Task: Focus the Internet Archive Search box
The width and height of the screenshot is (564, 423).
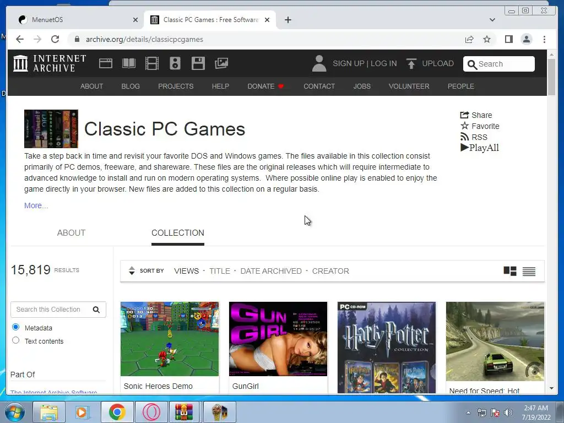Action: click(x=499, y=64)
